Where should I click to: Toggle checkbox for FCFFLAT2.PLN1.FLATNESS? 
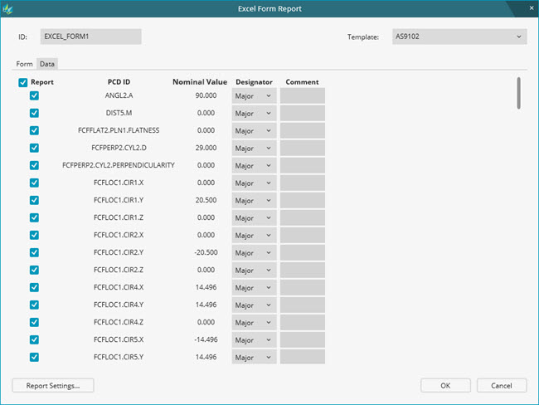point(34,130)
